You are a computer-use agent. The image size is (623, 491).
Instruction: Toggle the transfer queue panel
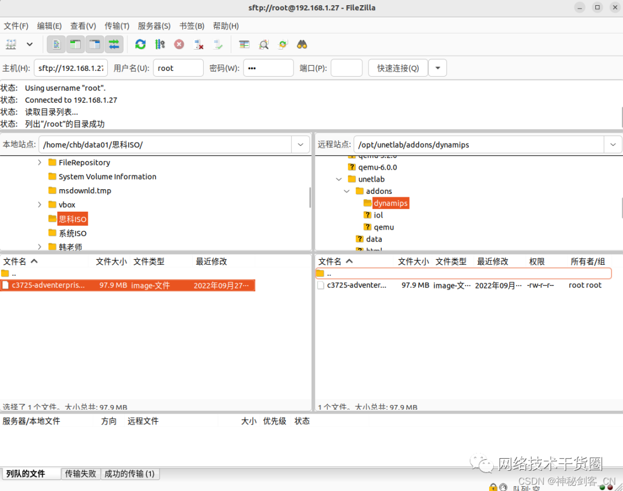[x=113, y=44]
